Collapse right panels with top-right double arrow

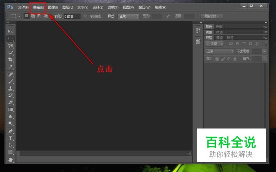pos(266,23)
